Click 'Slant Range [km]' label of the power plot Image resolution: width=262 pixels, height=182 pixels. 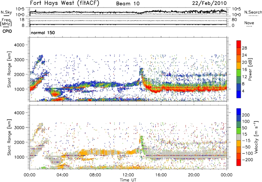coord(9,69)
